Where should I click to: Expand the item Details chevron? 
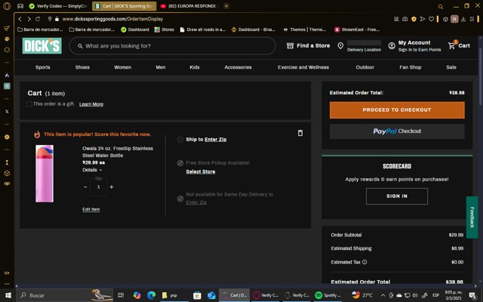[x=100, y=170]
